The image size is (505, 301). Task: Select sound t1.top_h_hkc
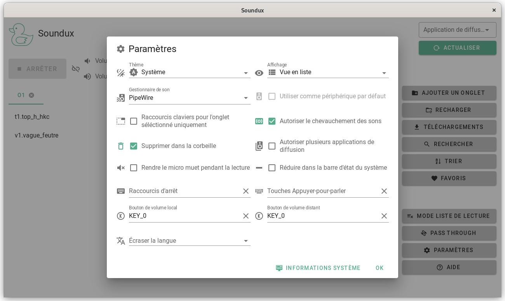click(x=32, y=117)
